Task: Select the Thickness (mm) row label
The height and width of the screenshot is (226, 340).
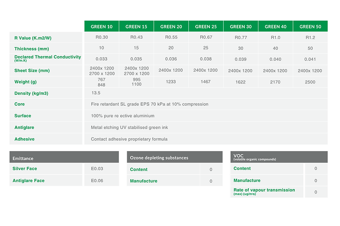Action: coord(31,49)
